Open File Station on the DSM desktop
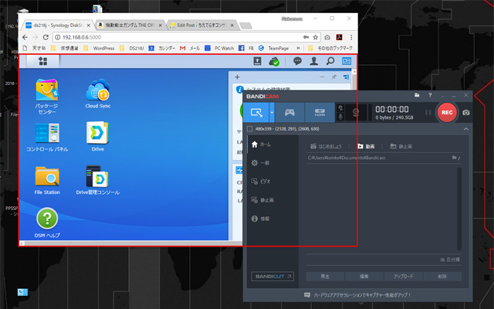The height and width of the screenshot is (309, 494). click(47, 179)
